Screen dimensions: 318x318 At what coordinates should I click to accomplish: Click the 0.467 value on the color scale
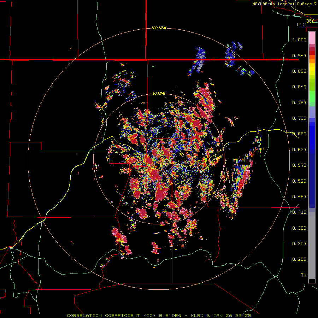(x=299, y=197)
